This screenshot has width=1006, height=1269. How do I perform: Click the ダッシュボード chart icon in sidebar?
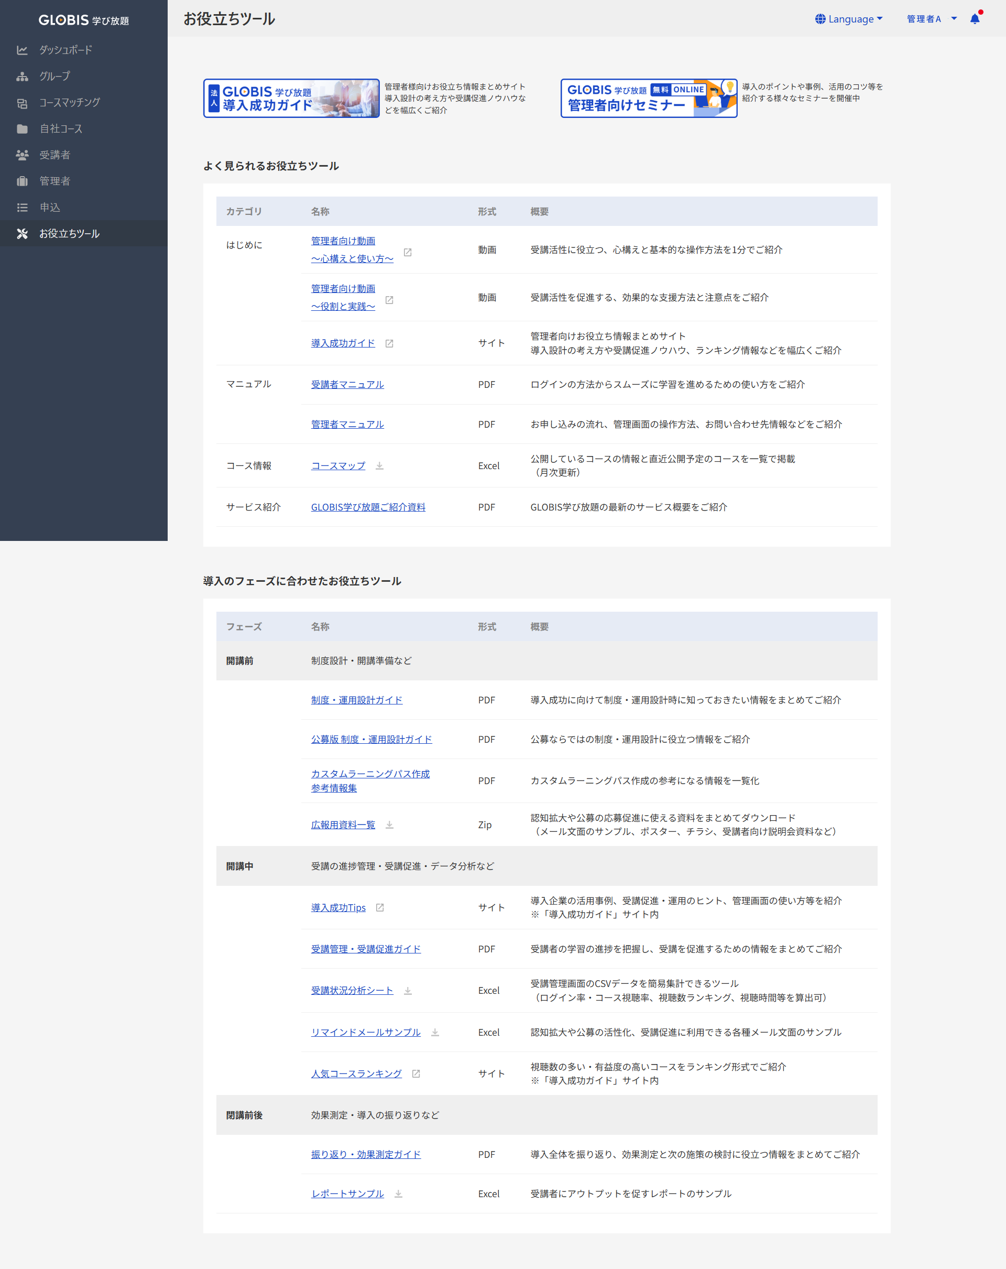pyautogui.click(x=23, y=50)
